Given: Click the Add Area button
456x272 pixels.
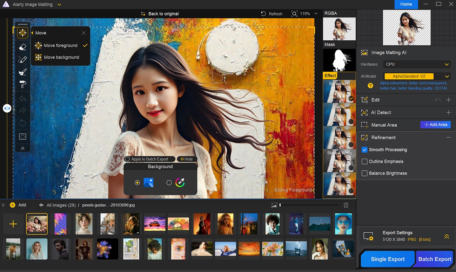Looking at the screenshot, I should click(x=435, y=125).
